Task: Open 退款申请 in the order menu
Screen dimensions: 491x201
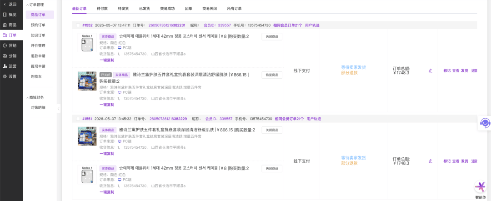Action: [x=38, y=56]
